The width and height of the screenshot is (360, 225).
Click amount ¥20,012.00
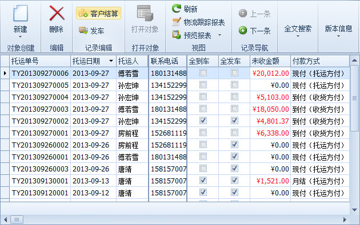270,73
